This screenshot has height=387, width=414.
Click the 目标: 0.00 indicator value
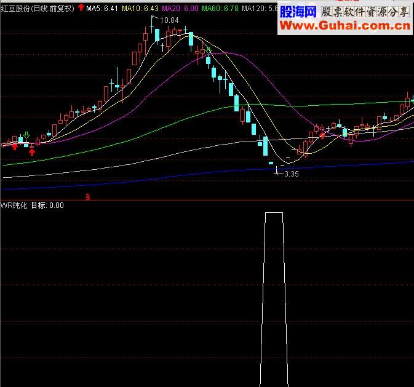(47, 205)
